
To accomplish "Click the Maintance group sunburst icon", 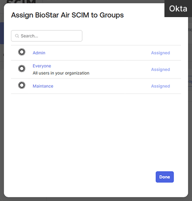I will click(22, 86).
